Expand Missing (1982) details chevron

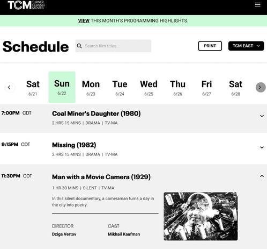tap(262, 147)
